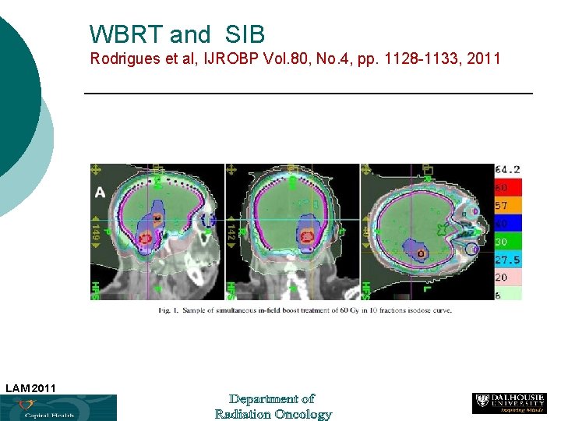Click the 64.2 maximum dose value
The width and height of the screenshot is (561, 421).
(x=507, y=170)
